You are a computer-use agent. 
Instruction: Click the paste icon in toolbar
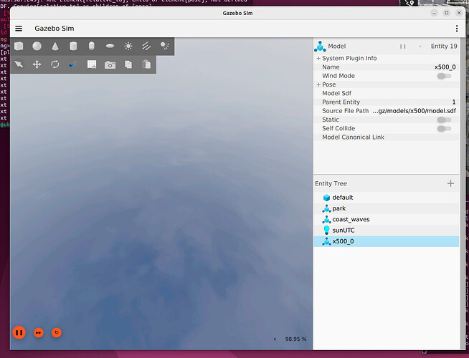point(146,64)
